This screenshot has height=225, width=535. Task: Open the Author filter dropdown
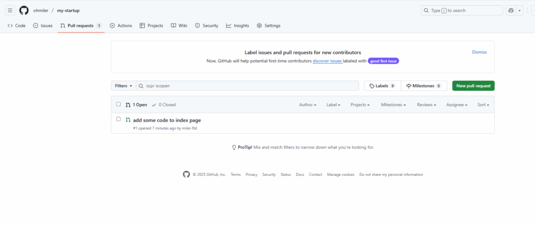click(x=307, y=105)
